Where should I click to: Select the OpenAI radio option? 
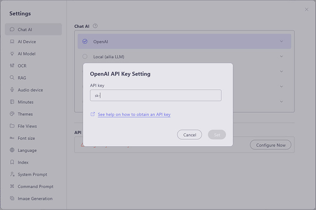(85, 42)
